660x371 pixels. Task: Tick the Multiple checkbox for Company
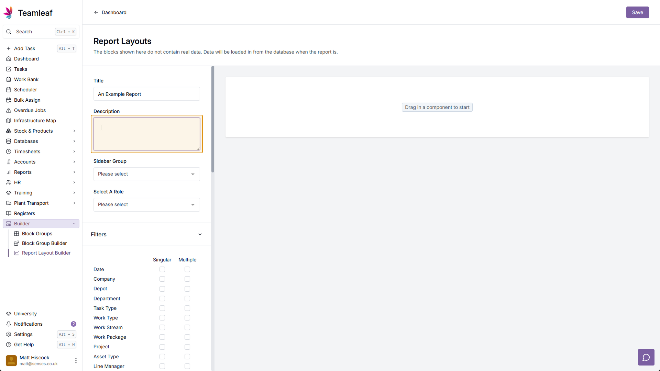187,279
